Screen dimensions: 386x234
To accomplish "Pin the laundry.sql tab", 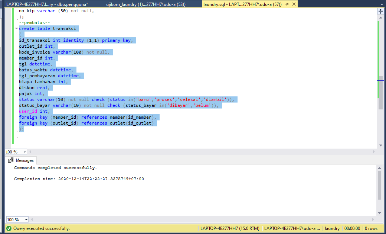I will coord(287,4).
